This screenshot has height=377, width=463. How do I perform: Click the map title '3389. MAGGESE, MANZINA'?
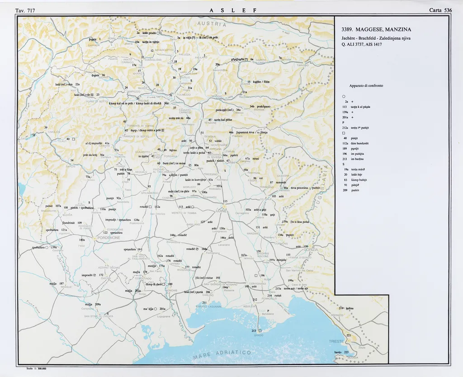[376, 30]
